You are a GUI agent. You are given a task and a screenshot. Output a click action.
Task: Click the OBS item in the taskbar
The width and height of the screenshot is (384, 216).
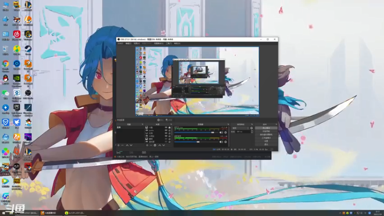(26, 213)
